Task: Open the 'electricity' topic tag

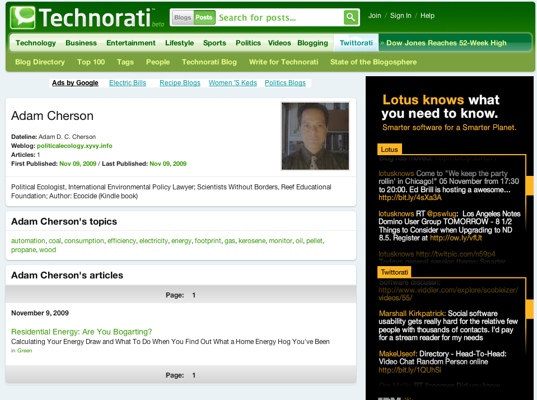Action: (x=154, y=241)
